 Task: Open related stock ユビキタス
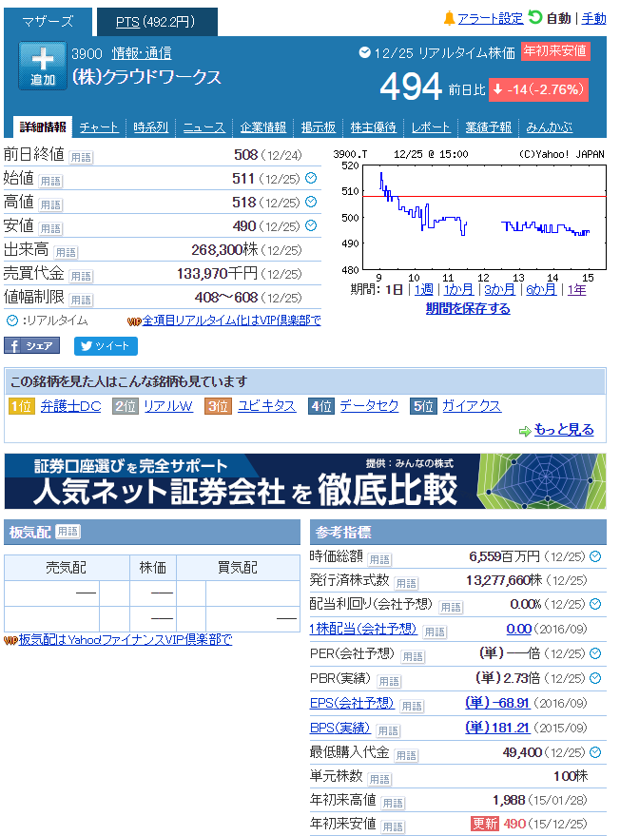tap(266, 406)
